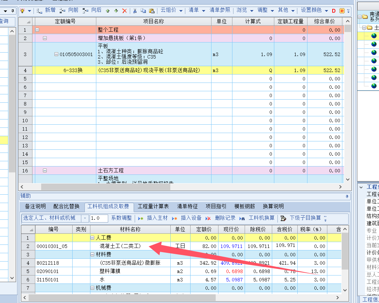Click the 新增 add-row icon

tap(39, 10)
